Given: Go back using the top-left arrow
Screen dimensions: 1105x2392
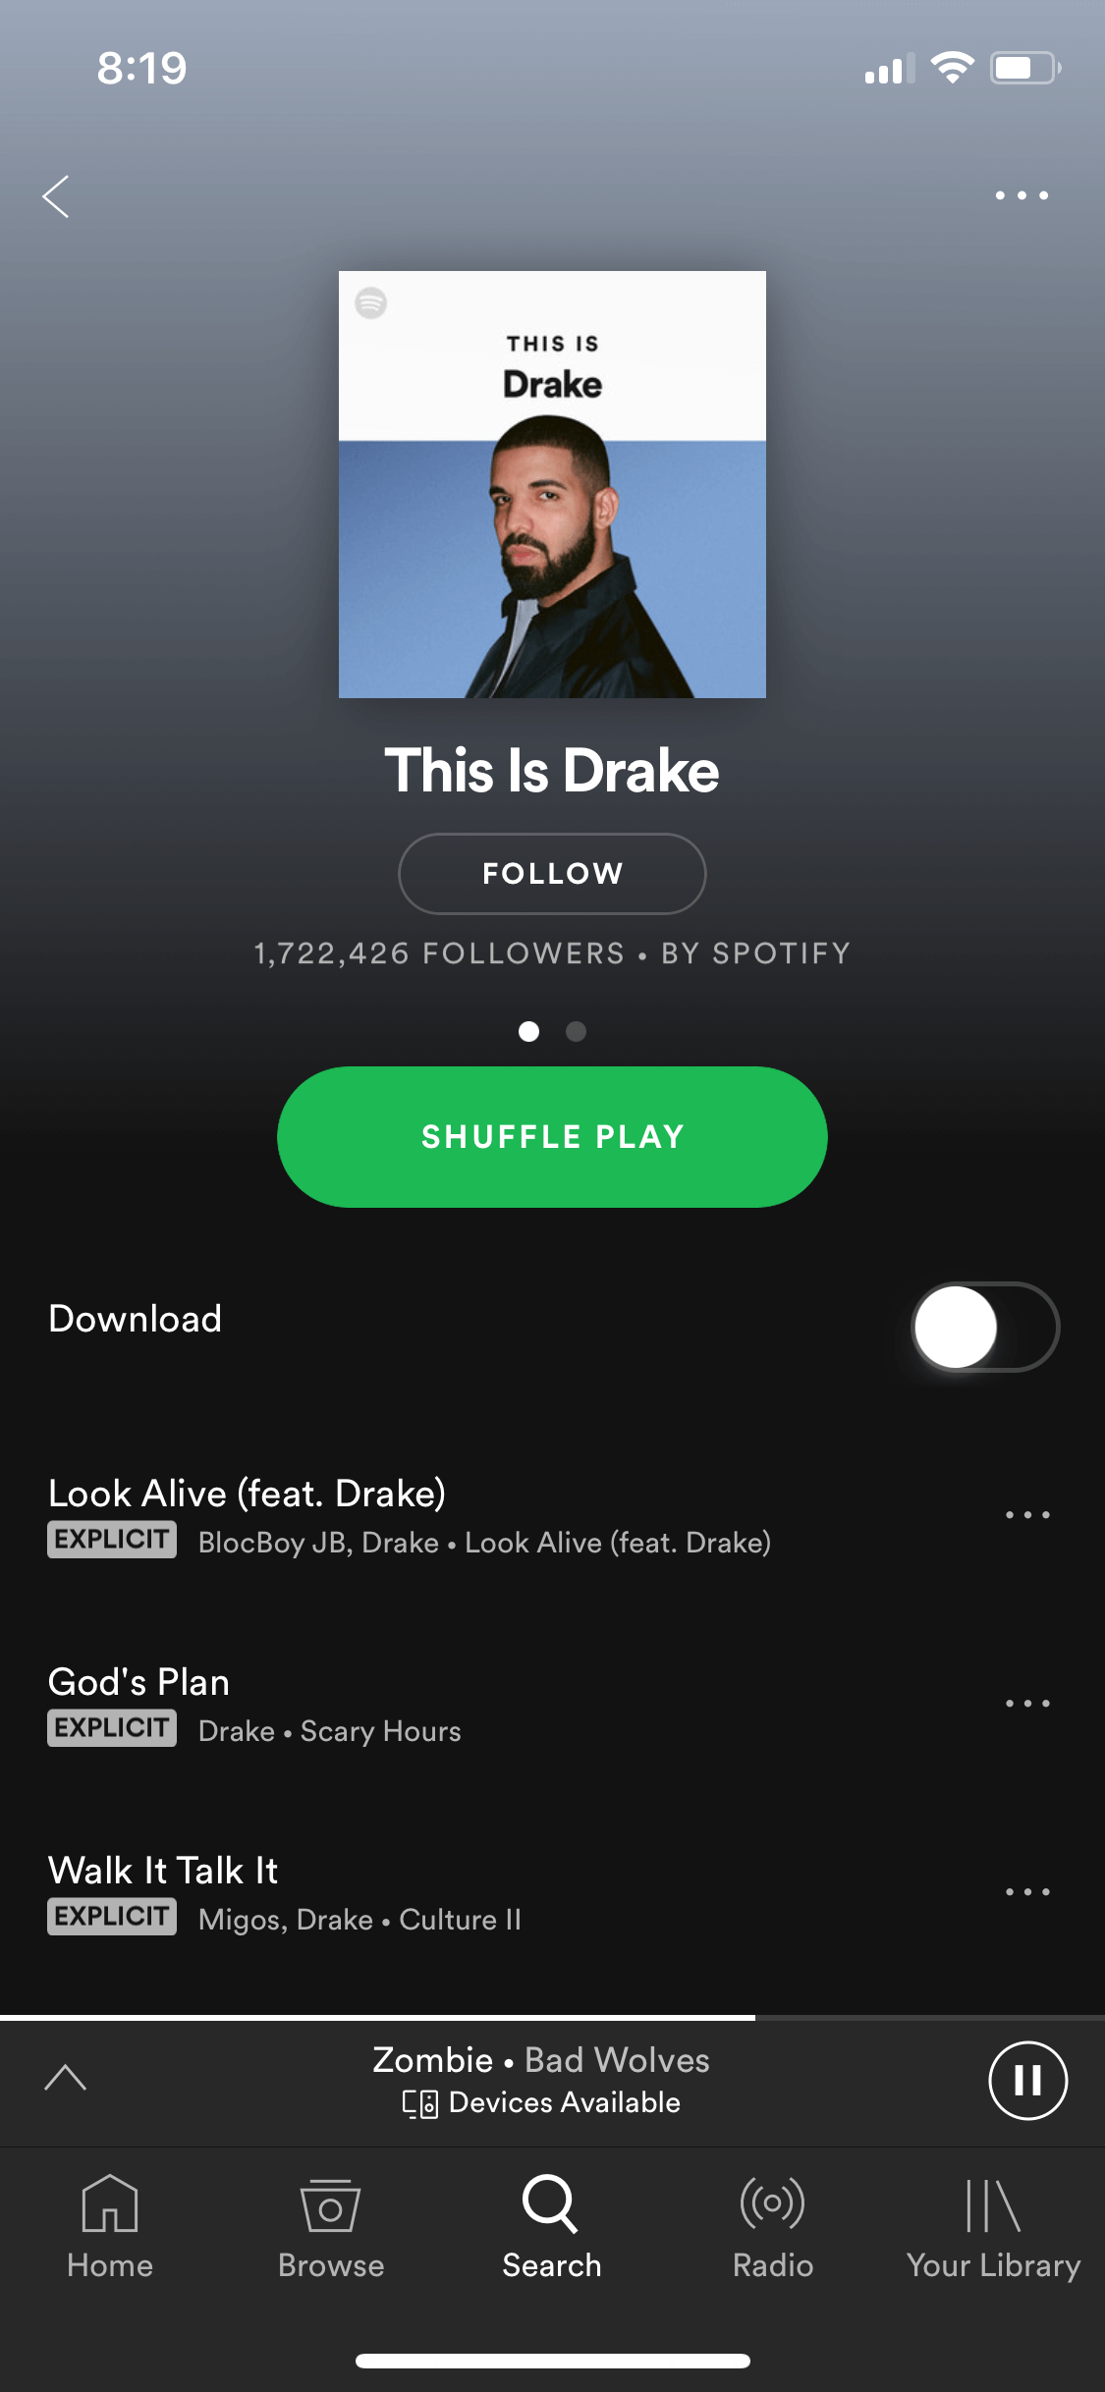Looking at the screenshot, I should click(56, 196).
